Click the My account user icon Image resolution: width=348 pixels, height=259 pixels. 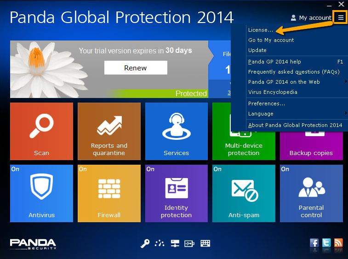pos(293,17)
